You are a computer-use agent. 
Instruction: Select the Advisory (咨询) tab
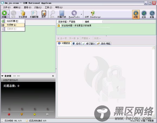[77, 44]
